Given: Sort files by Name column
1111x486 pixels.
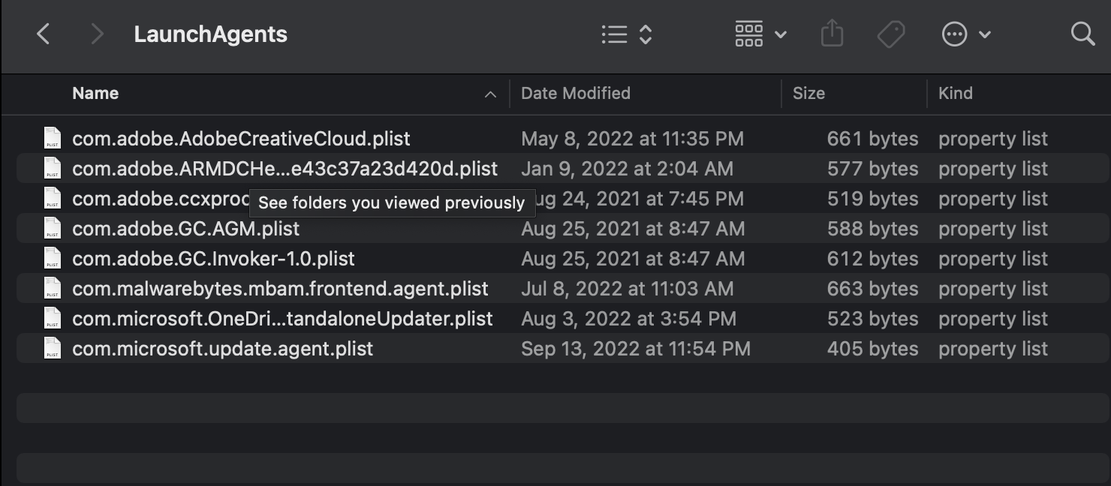Looking at the screenshot, I should pyautogui.click(x=95, y=93).
